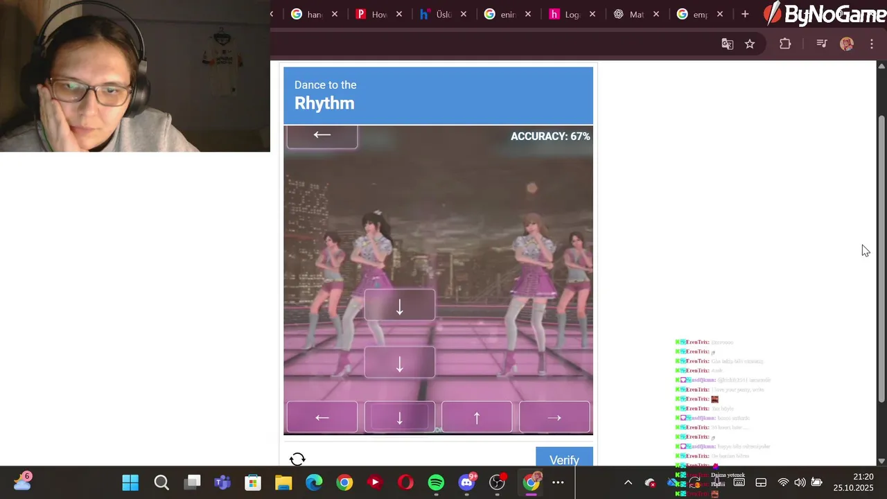
Task: Close the 'Mat' ChatGPT tab
Action: pos(656,14)
